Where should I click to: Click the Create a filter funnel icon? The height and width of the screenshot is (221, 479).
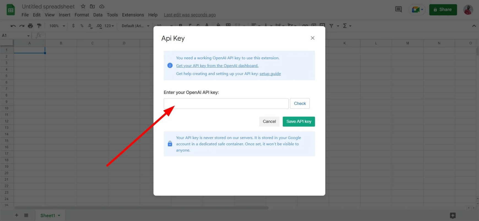pos(331,26)
